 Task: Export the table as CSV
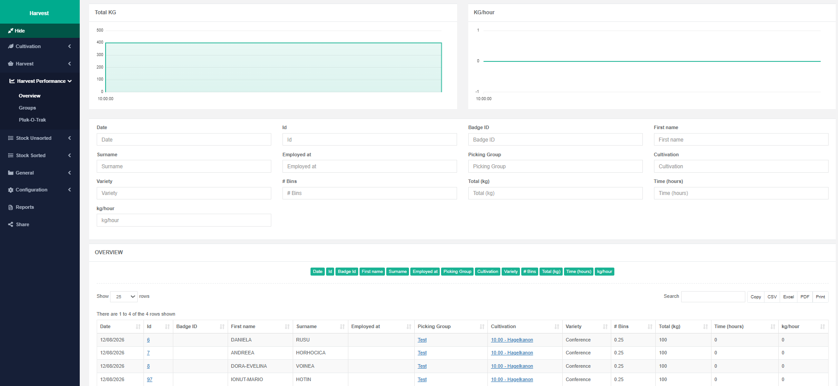(772, 297)
